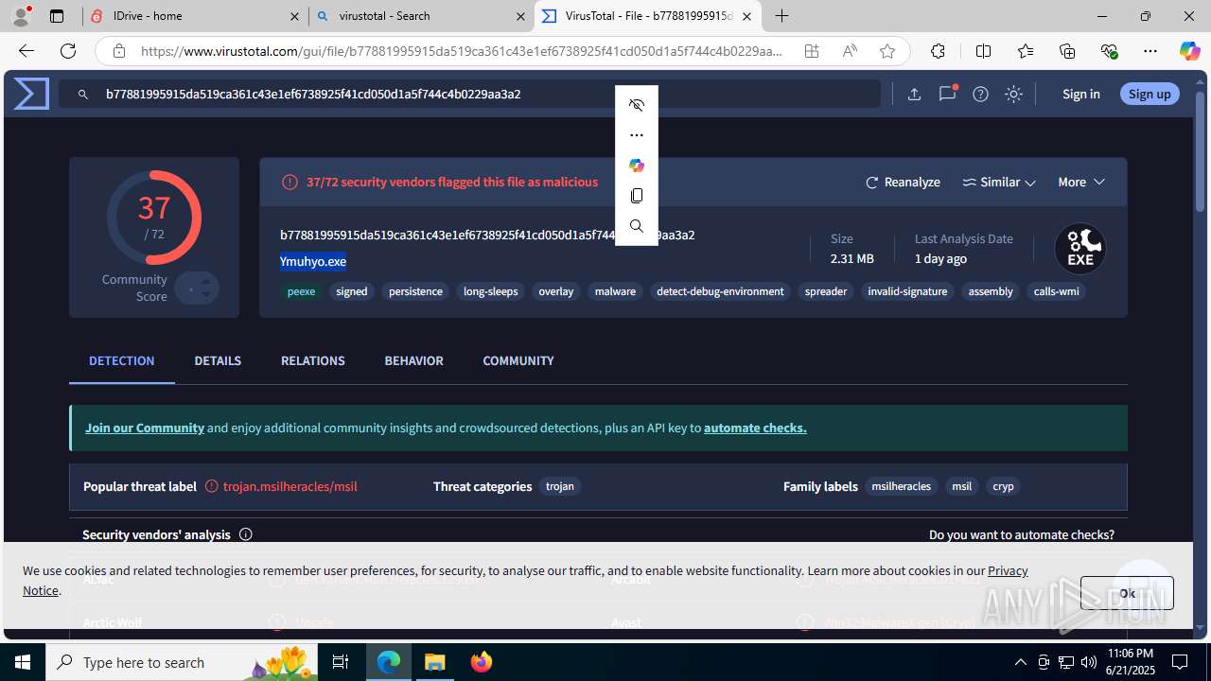Open Edge settings and more menu

1150,51
